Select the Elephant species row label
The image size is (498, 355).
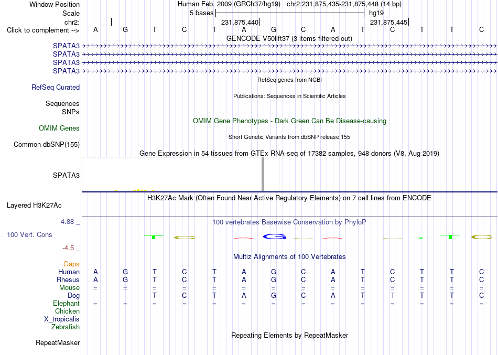pyautogui.click(x=66, y=304)
